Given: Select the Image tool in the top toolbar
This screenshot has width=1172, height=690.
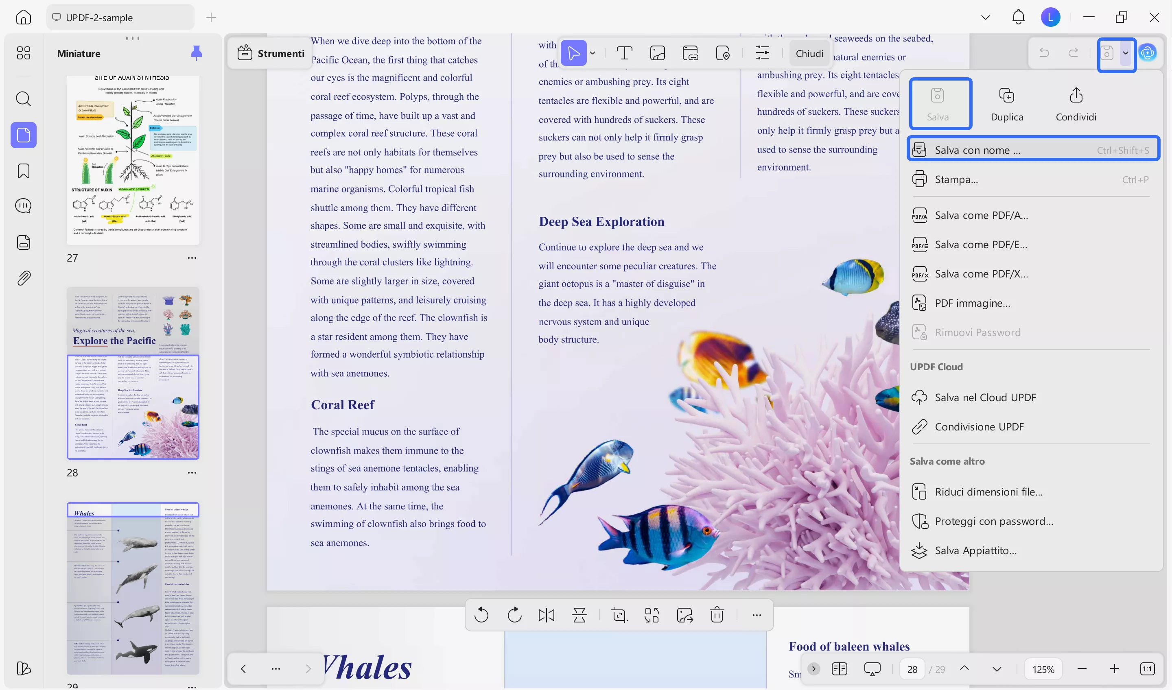Looking at the screenshot, I should 657,52.
